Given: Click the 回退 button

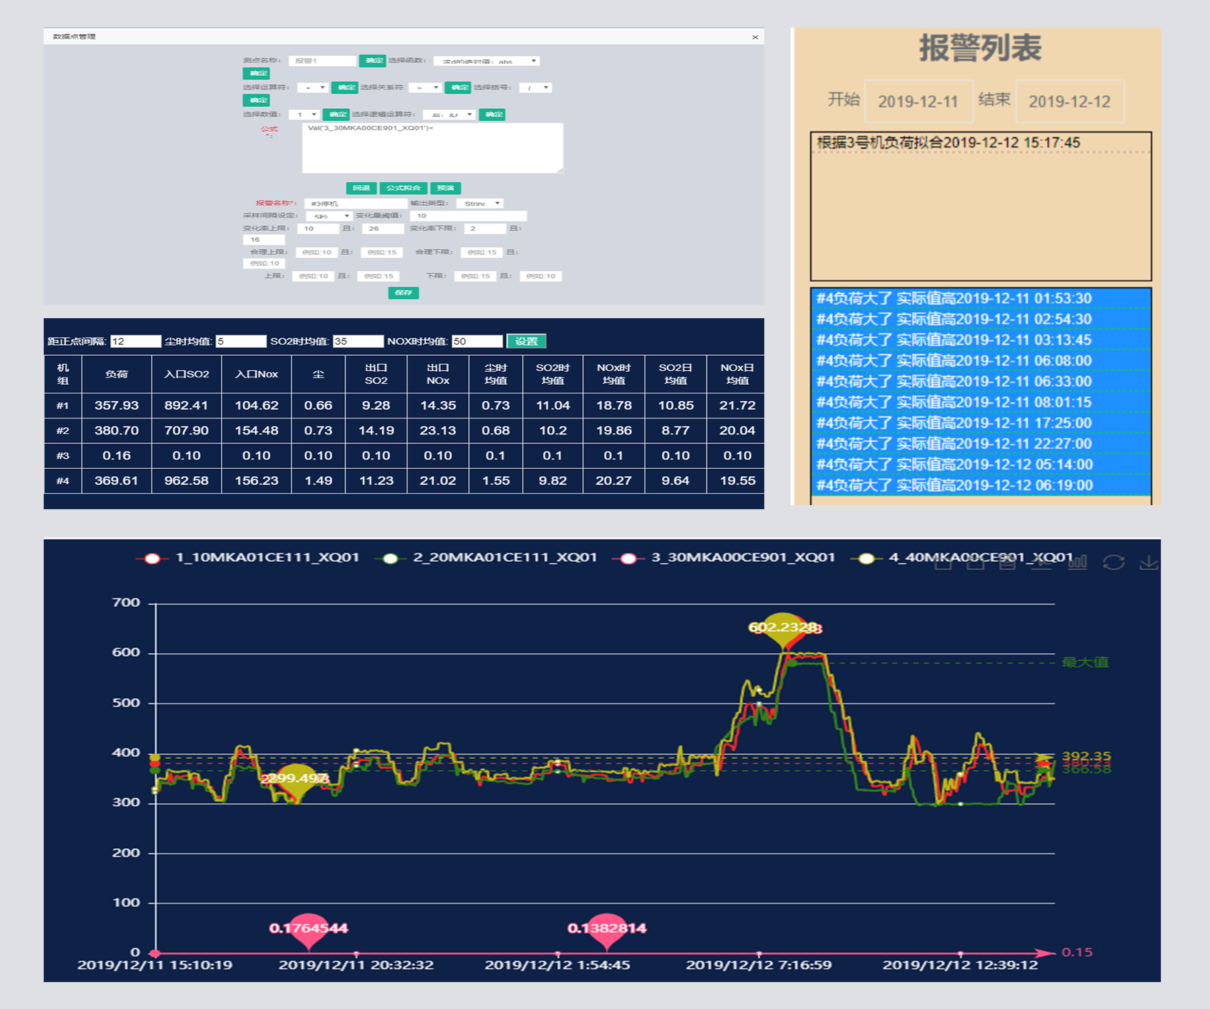Looking at the screenshot, I should pos(361,188).
